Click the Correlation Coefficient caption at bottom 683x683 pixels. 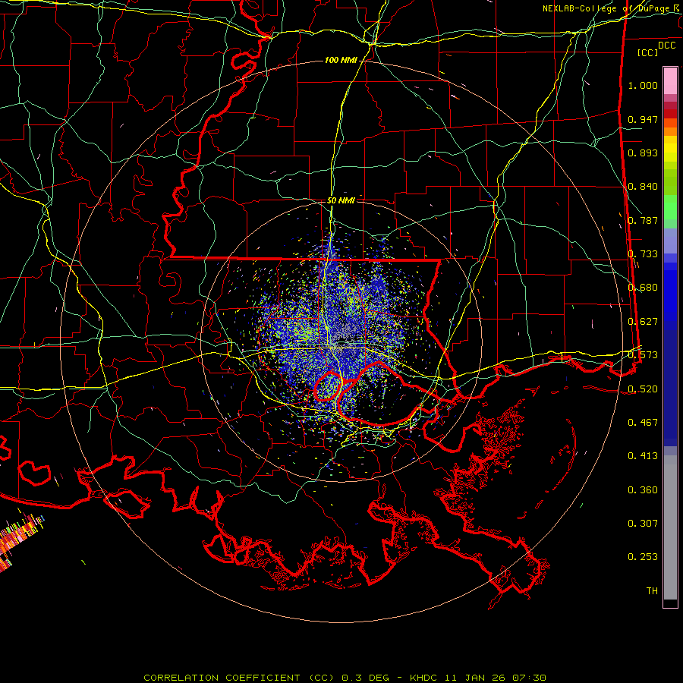coord(239,678)
